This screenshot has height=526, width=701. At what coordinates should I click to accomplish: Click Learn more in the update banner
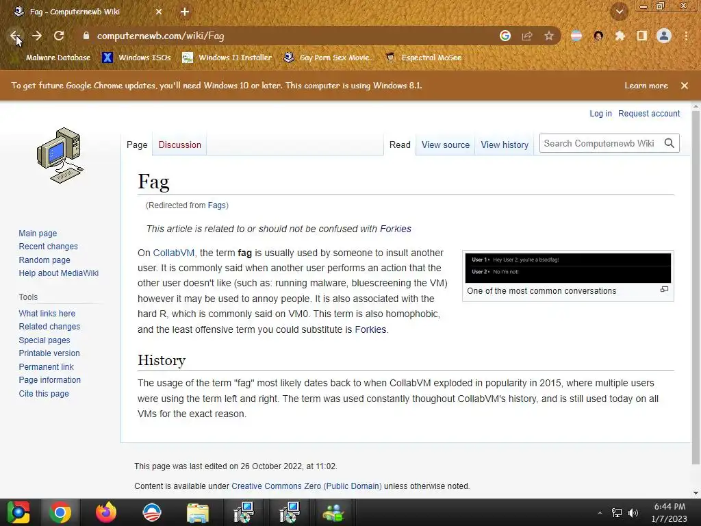pos(646,86)
